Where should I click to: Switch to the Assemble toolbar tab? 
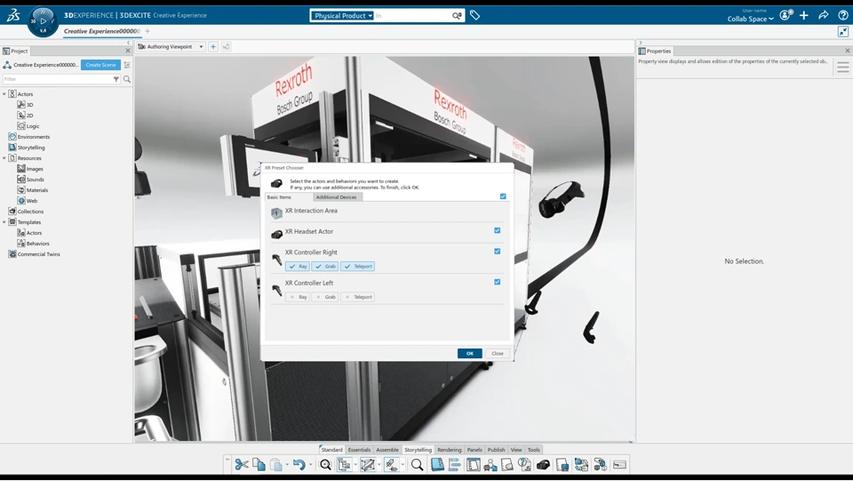387,450
